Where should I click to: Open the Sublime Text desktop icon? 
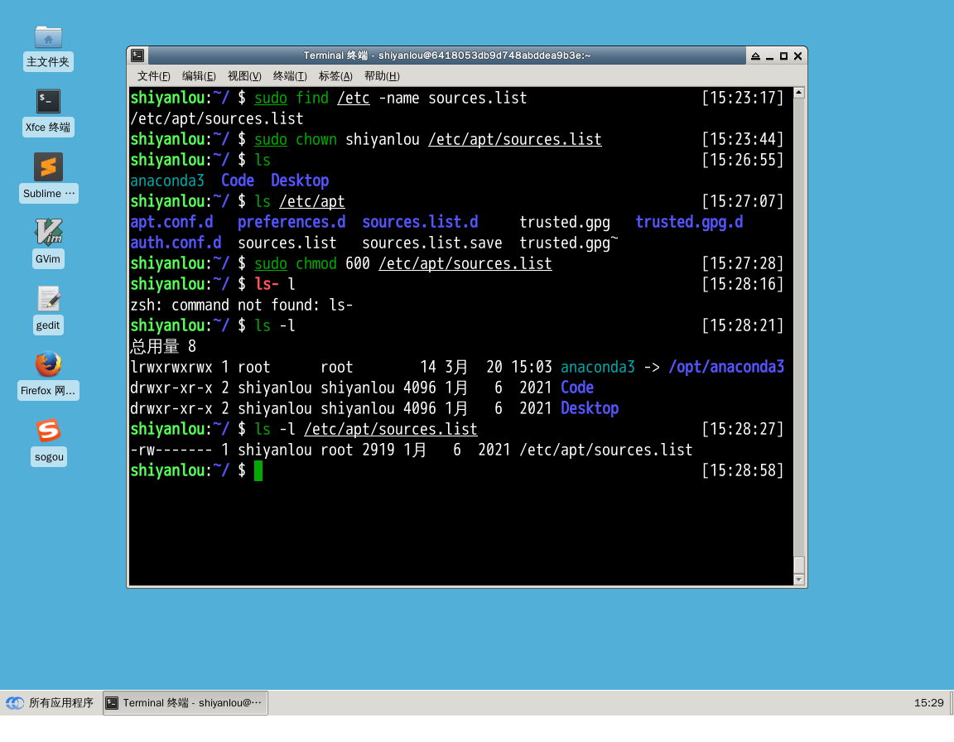(48, 167)
